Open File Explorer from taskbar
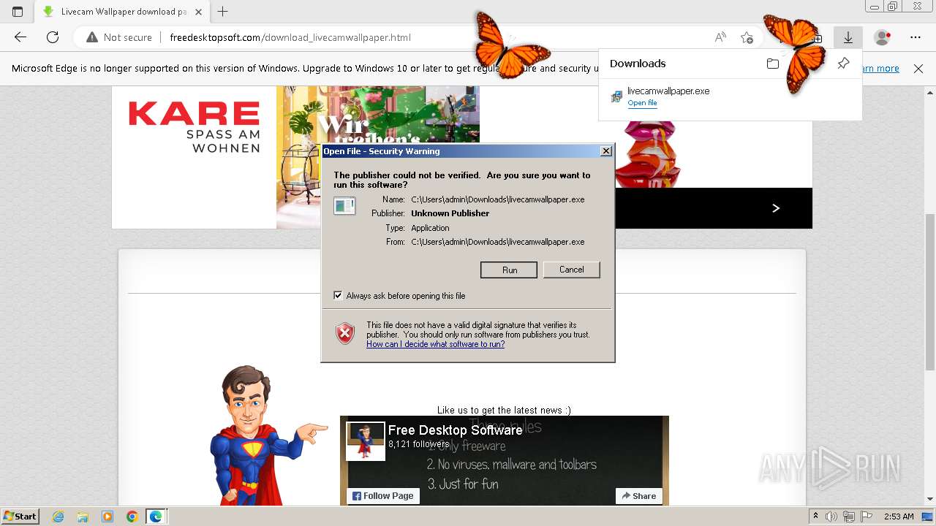 click(83, 517)
